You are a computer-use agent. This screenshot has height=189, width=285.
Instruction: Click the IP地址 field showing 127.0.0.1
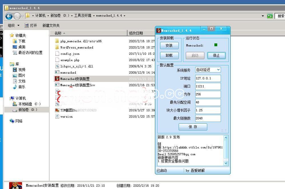point(208,78)
